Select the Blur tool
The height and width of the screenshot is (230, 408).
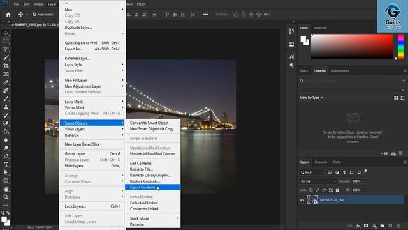6,140
